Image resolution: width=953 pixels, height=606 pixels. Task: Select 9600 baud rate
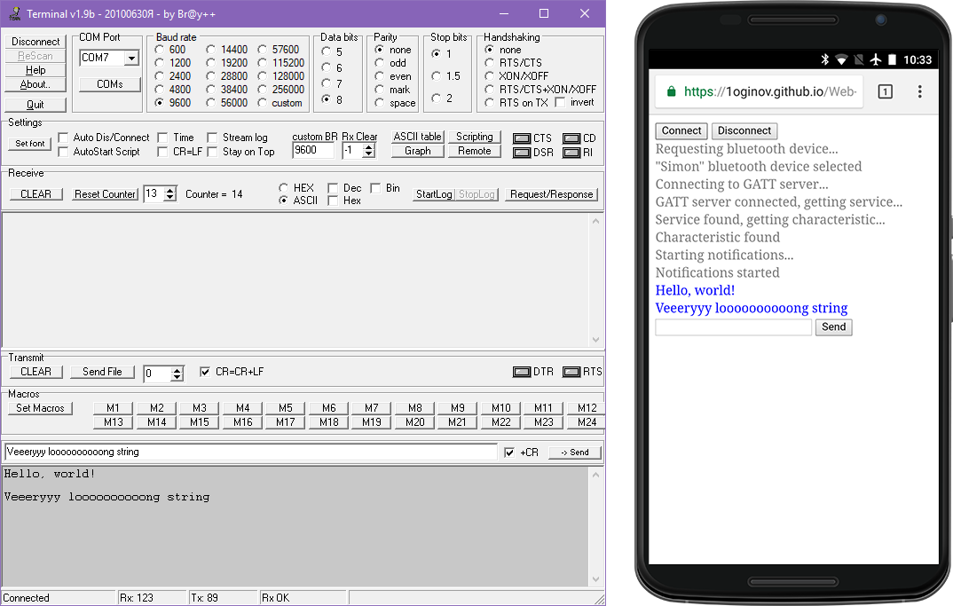(159, 103)
